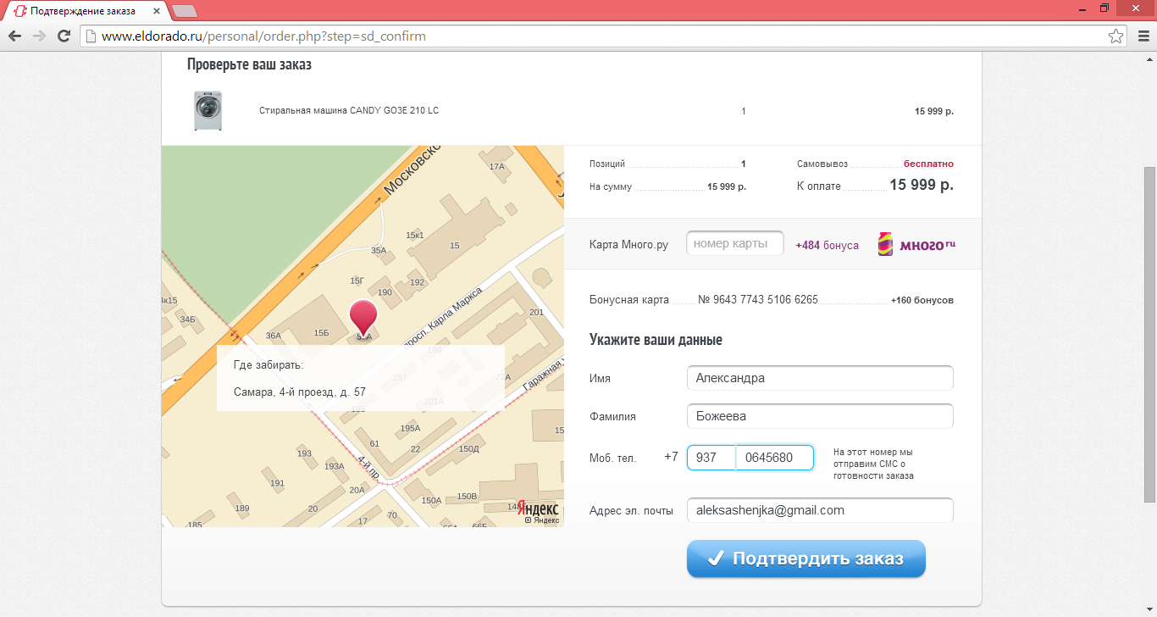
Task: Click the browser forward arrow
Action: 39,36
